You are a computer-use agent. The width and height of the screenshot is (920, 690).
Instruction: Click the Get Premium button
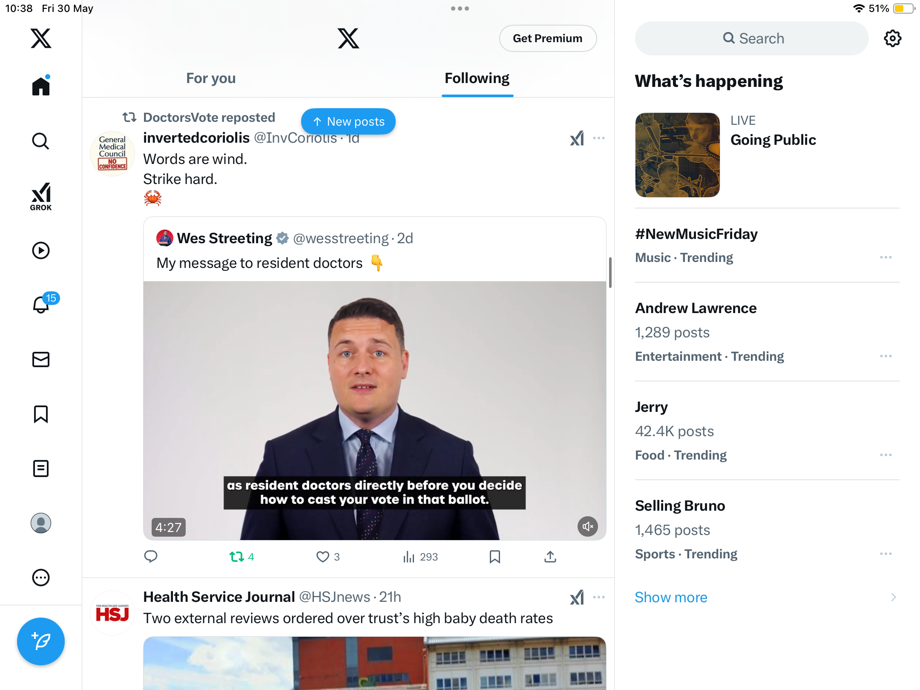point(548,38)
